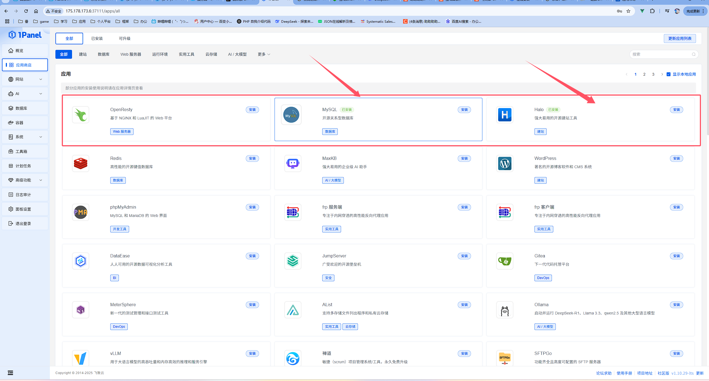
Task: Click the Ollama llama icon
Action: pos(505,310)
